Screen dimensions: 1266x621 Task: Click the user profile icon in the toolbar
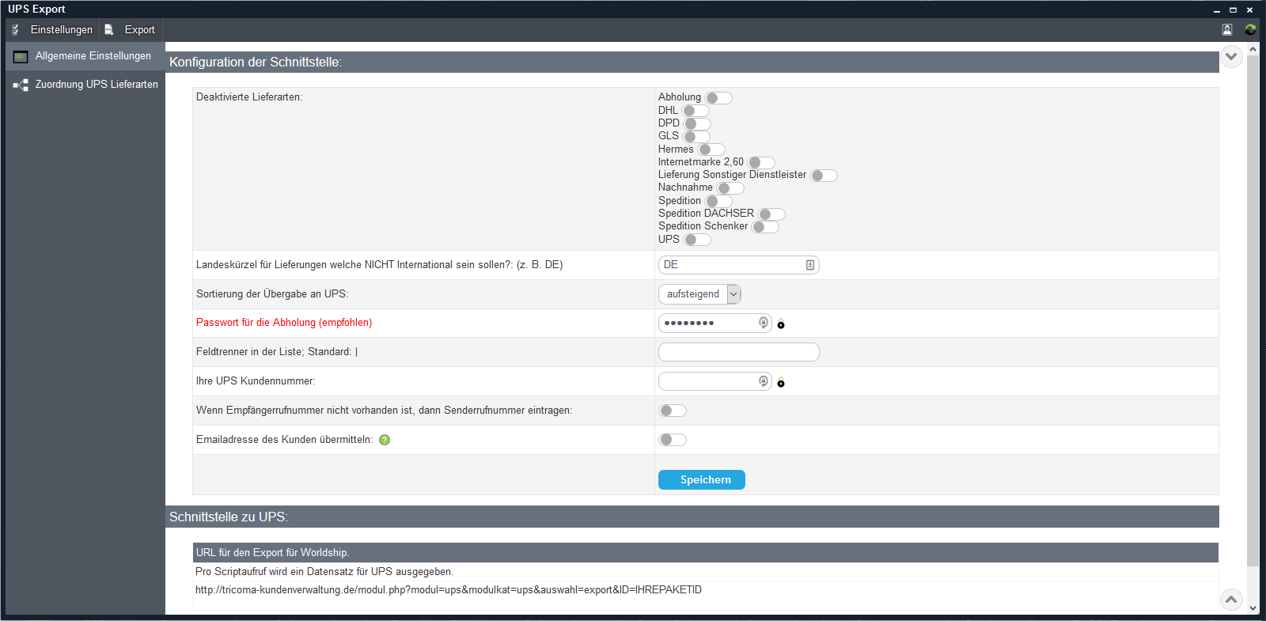[x=1227, y=29]
